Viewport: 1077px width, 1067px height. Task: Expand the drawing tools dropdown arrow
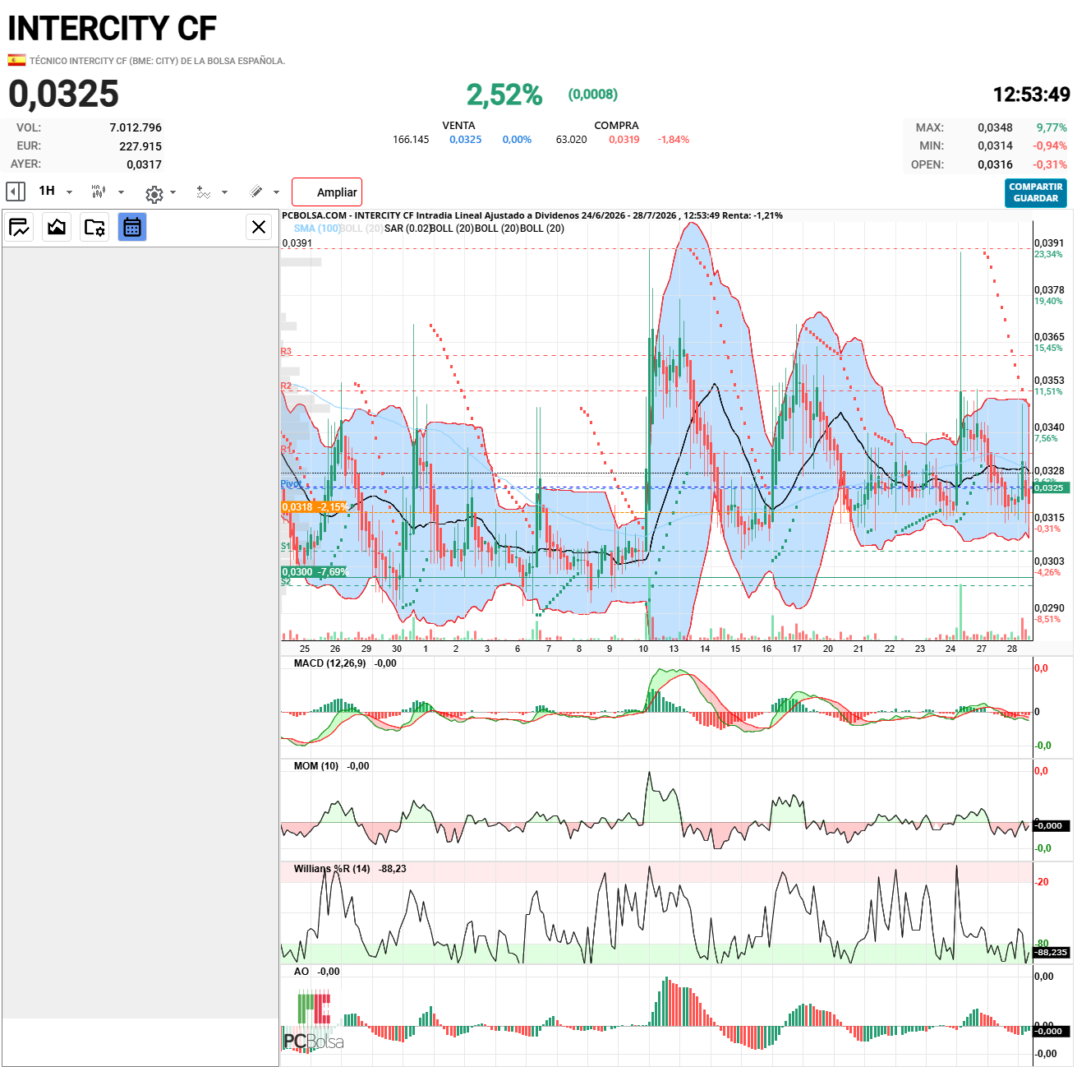click(x=277, y=192)
